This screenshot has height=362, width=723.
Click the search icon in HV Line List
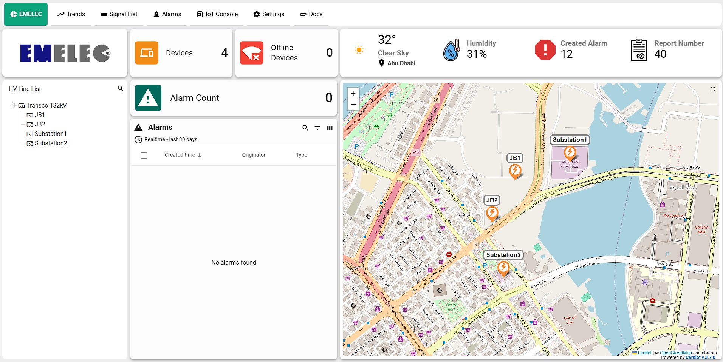121,89
